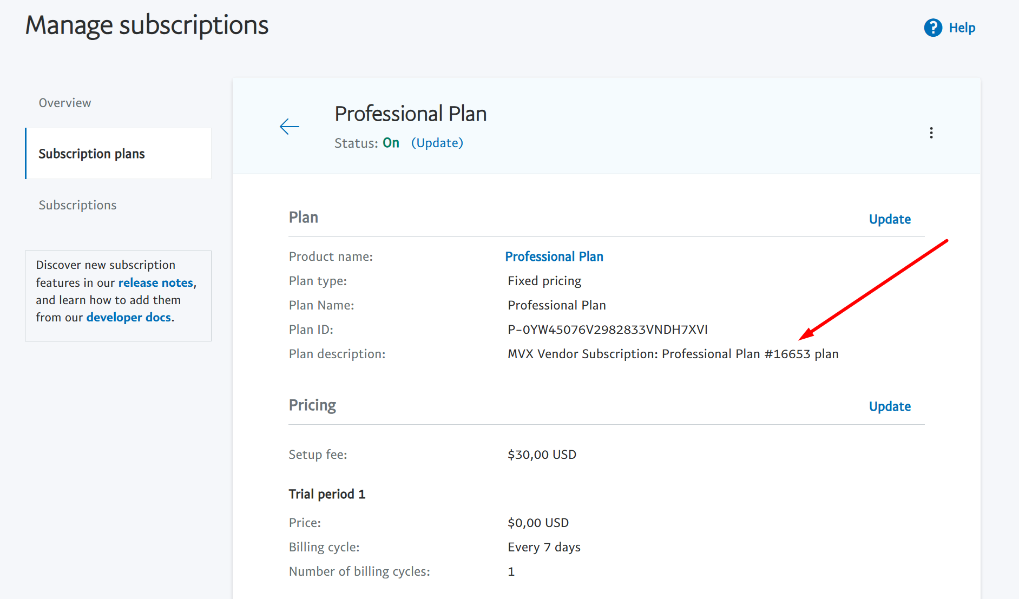Go to the Overview section
The image size is (1019, 599).
pyautogui.click(x=65, y=103)
